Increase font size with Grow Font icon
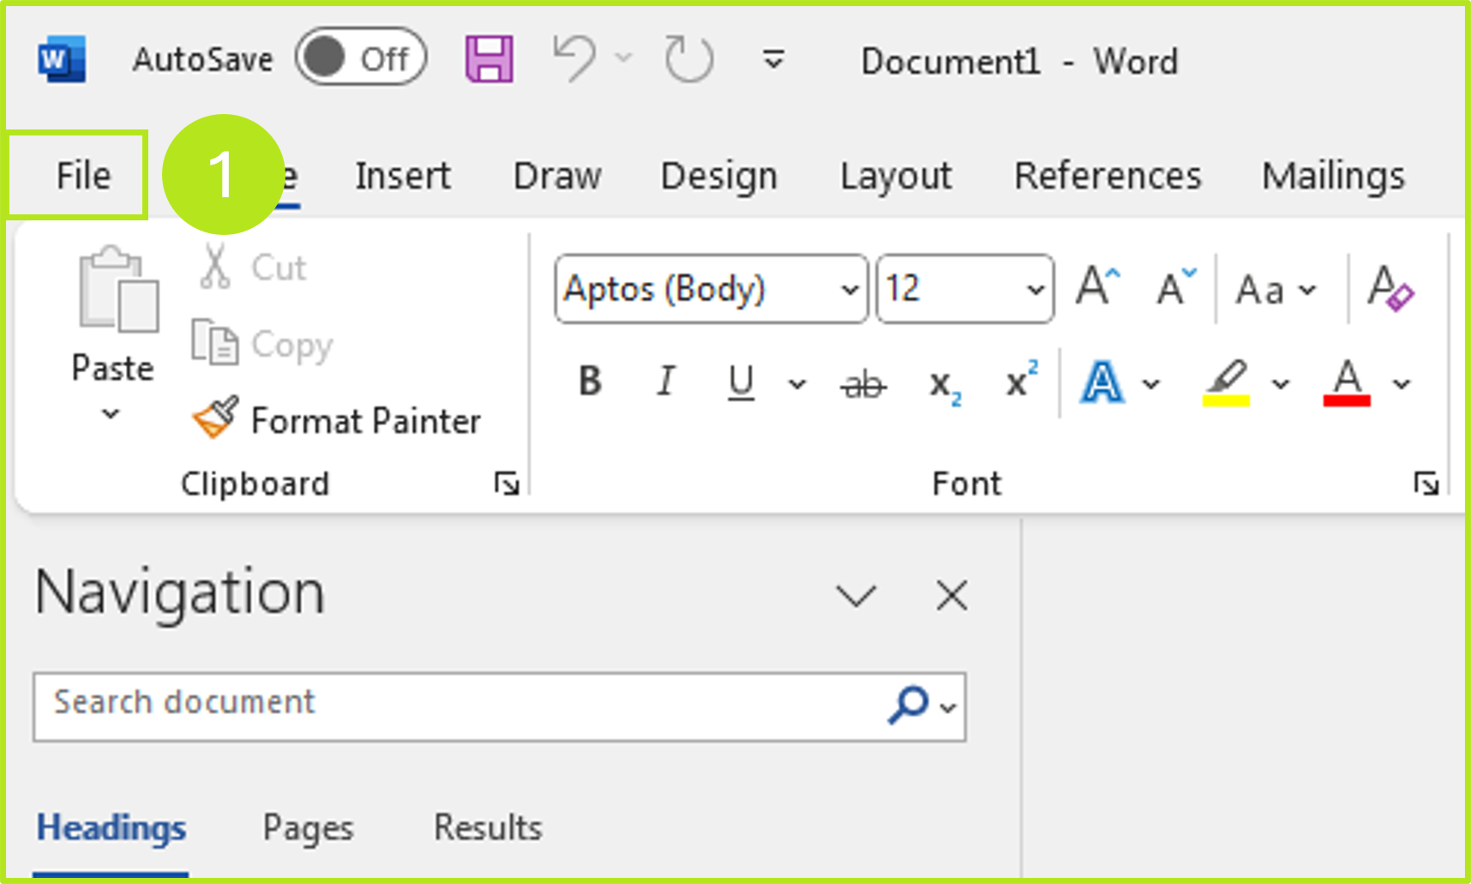 pyautogui.click(x=1098, y=287)
